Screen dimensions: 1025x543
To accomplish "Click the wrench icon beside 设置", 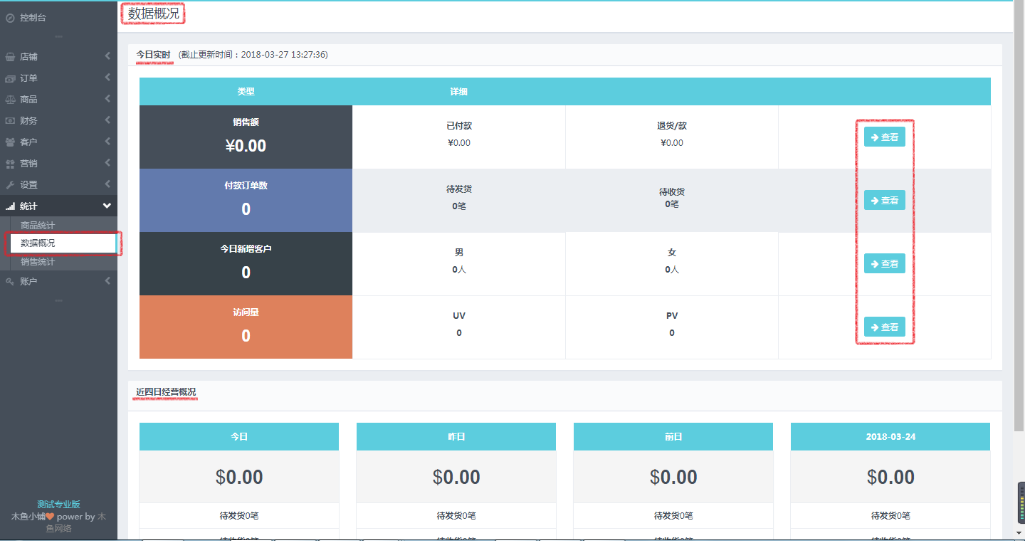I will 10,185.
